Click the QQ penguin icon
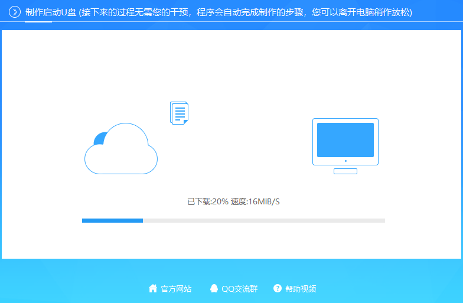The height and width of the screenshot is (303, 463). pos(214,288)
